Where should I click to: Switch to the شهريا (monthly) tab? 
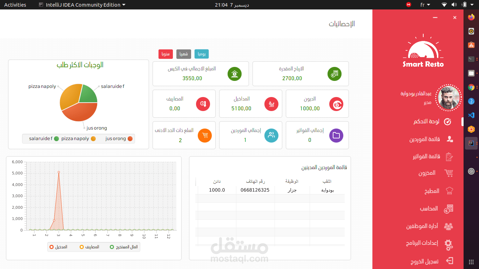(183, 54)
